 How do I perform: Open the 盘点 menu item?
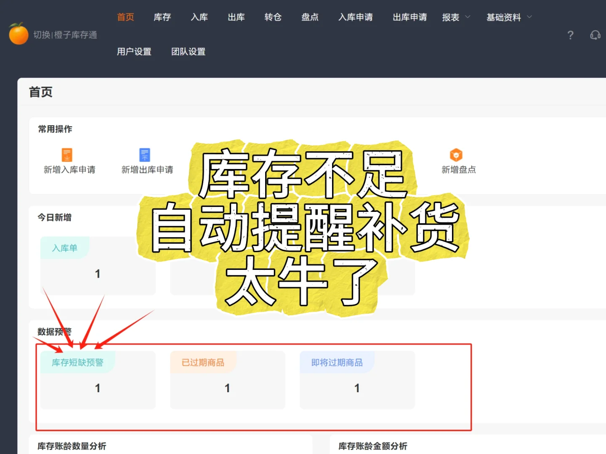tap(310, 17)
